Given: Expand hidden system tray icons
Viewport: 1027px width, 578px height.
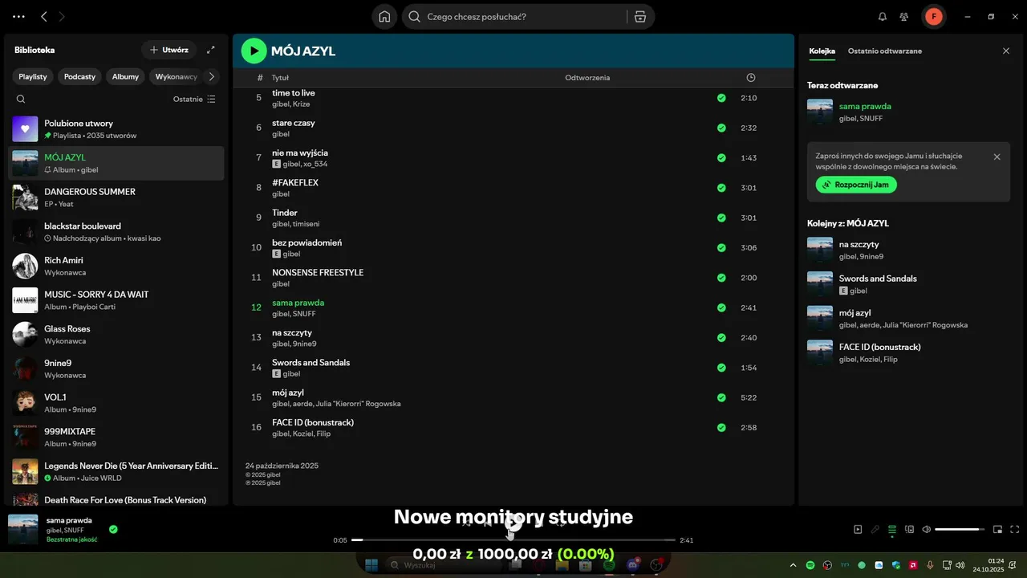Looking at the screenshot, I should pyautogui.click(x=794, y=566).
